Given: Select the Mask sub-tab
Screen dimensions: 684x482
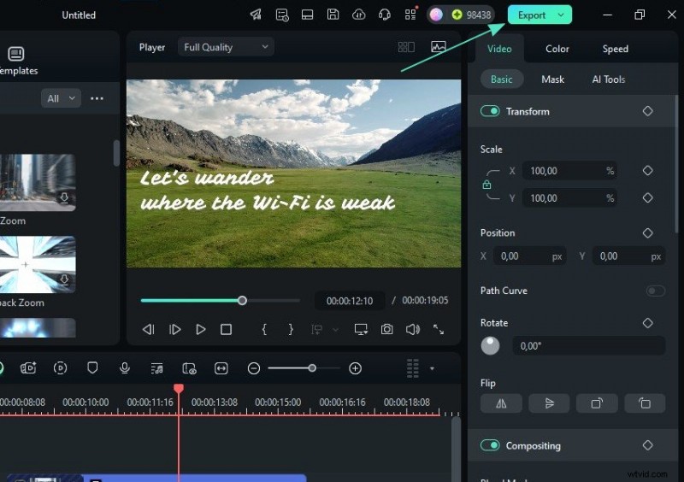Looking at the screenshot, I should pos(552,79).
